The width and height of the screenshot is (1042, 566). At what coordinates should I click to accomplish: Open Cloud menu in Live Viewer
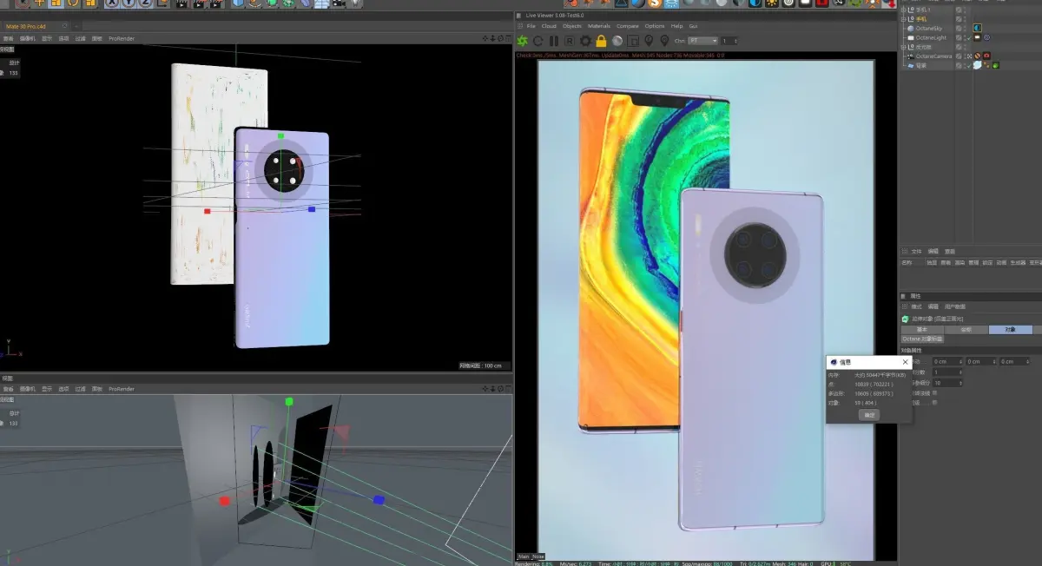549,26
